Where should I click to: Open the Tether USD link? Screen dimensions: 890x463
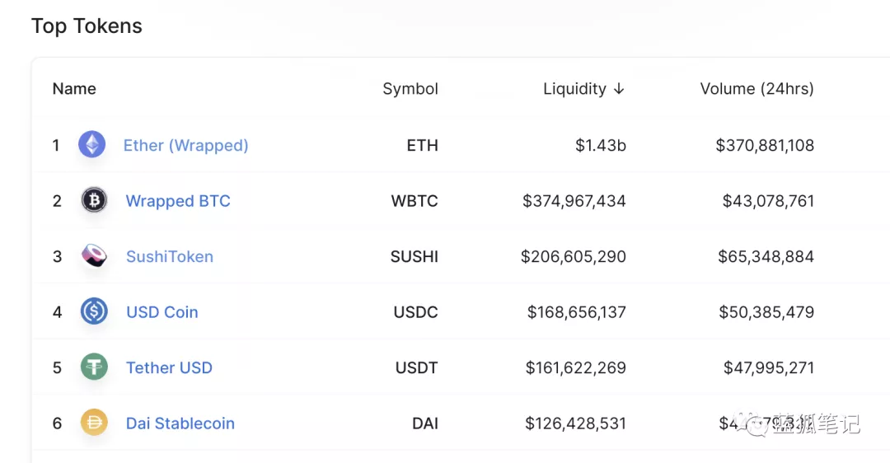169,367
